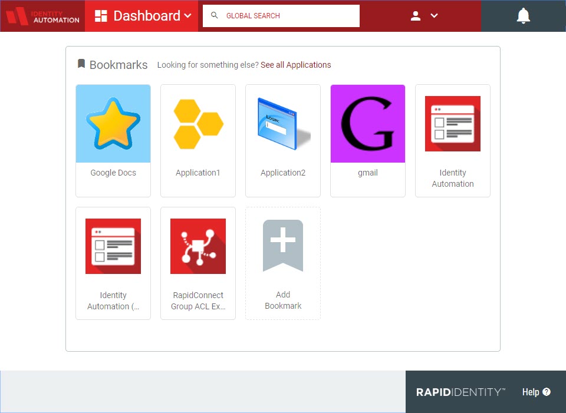Open the Identity Automation (... bookmark icon
The image size is (566, 413).
(113, 246)
